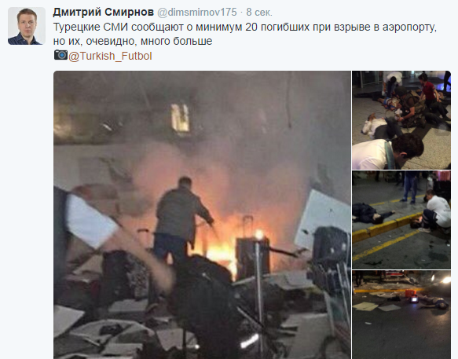Open the author name Дмитрий Смирнов
Image resolution: width=458 pixels, height=359 pixels.
pos(104,13)
